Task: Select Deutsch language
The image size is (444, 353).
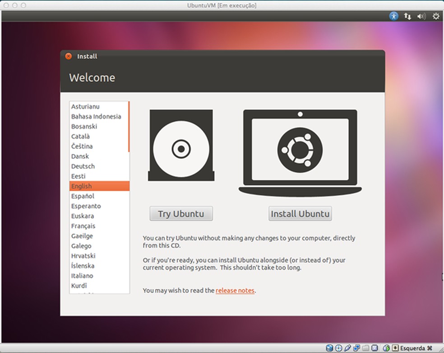Action: click(99, 166)
